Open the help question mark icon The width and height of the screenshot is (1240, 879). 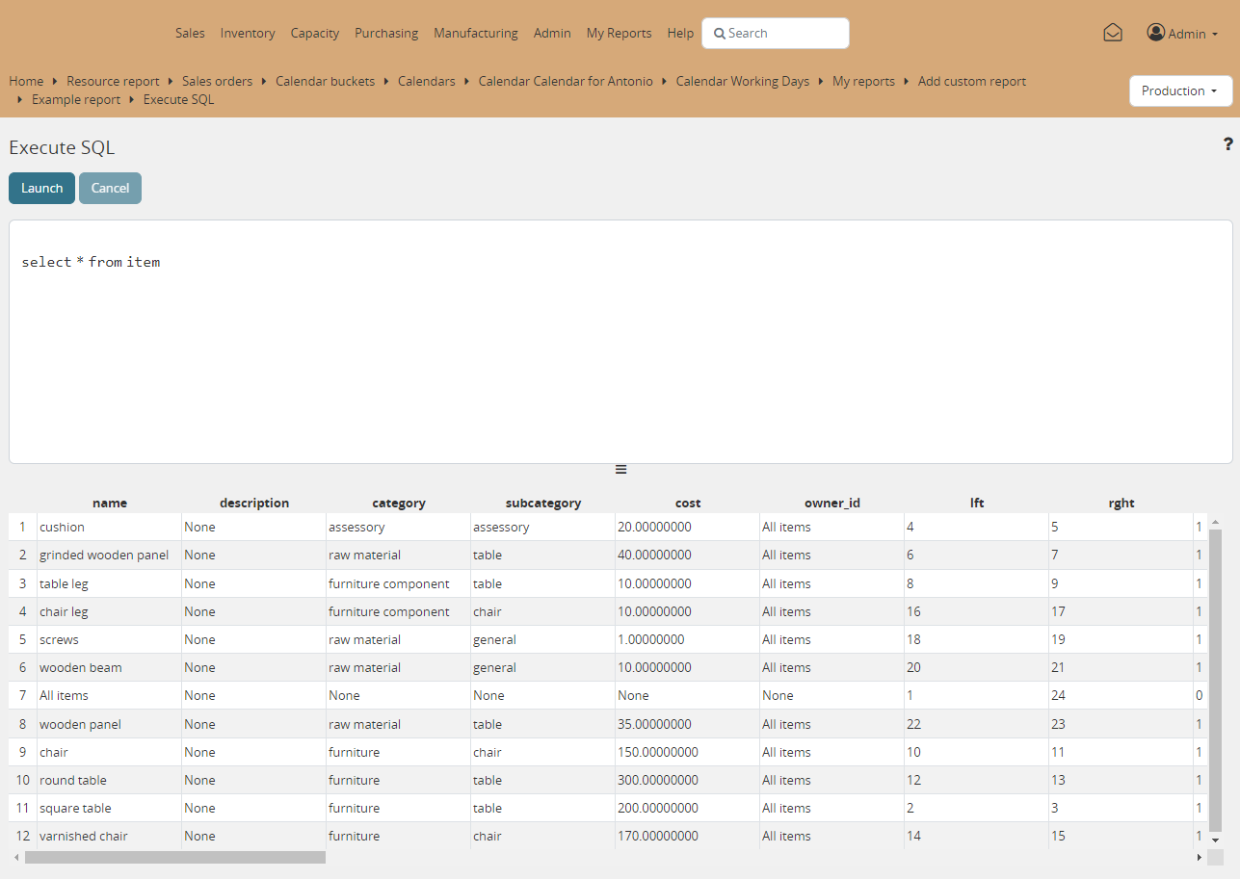tap(1227, 144)
